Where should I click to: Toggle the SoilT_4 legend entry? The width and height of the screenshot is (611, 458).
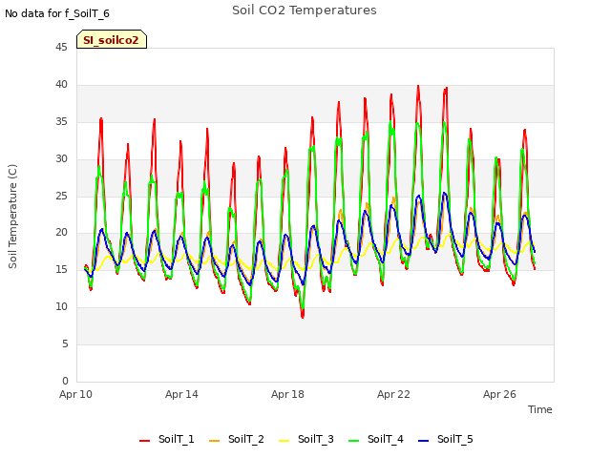point(376,439)
